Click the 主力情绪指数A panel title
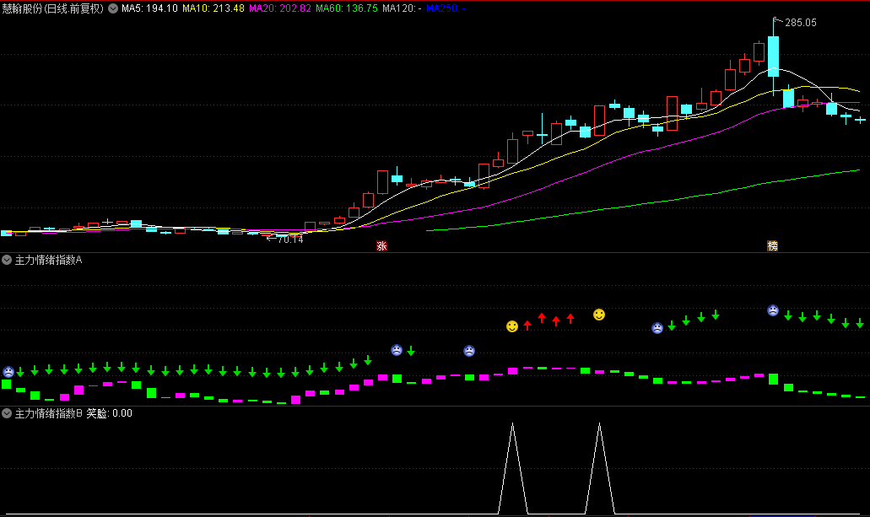This screenshot has width=870, height=517. point(48,260)
